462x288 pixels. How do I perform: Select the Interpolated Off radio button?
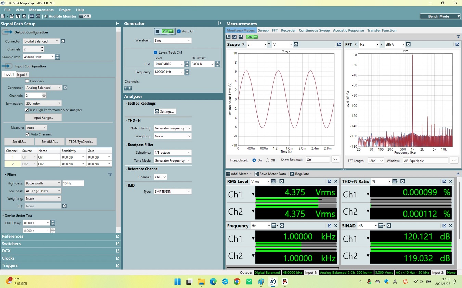tap(267, 160)
